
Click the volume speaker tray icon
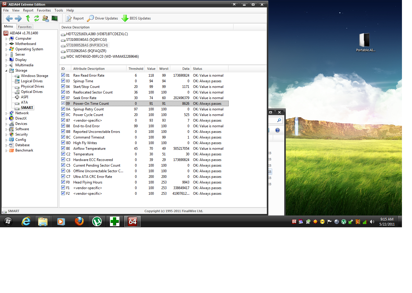(372, 222)
